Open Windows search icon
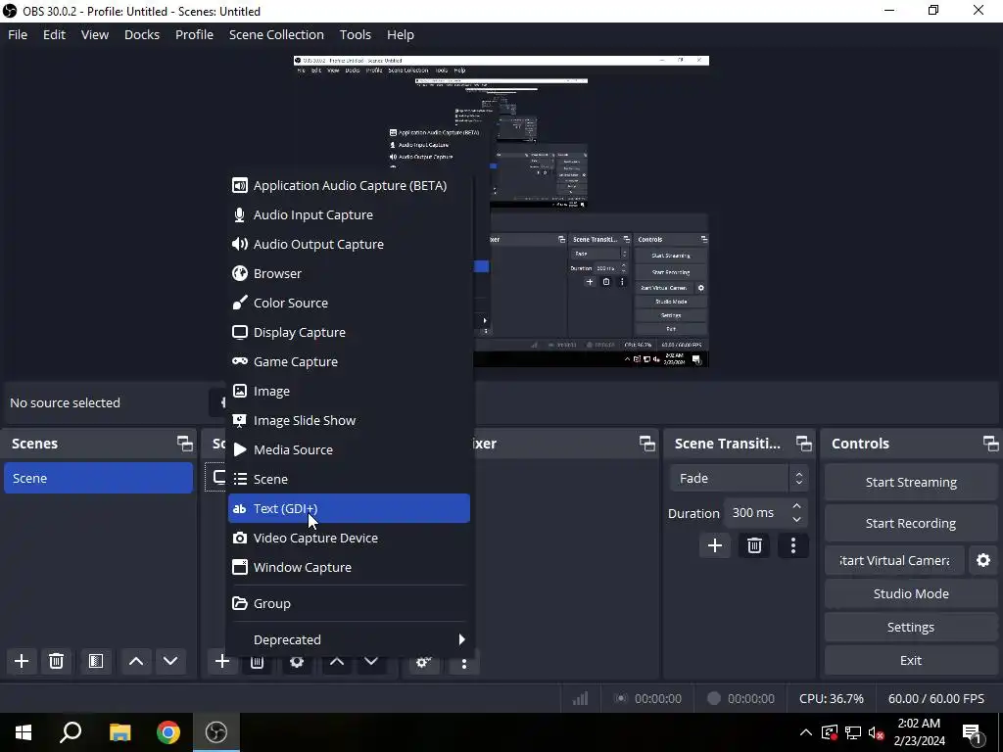 tap(71, 732)
